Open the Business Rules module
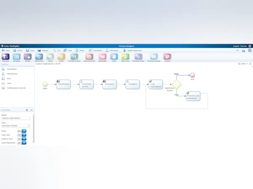 138,57
